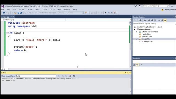Open the WINDOW menu
This screenshot has height=99, width=176.
tap(67, 10)
